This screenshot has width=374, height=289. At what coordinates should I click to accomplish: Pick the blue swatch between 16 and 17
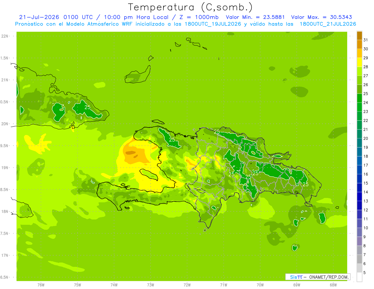pos(359,170)
